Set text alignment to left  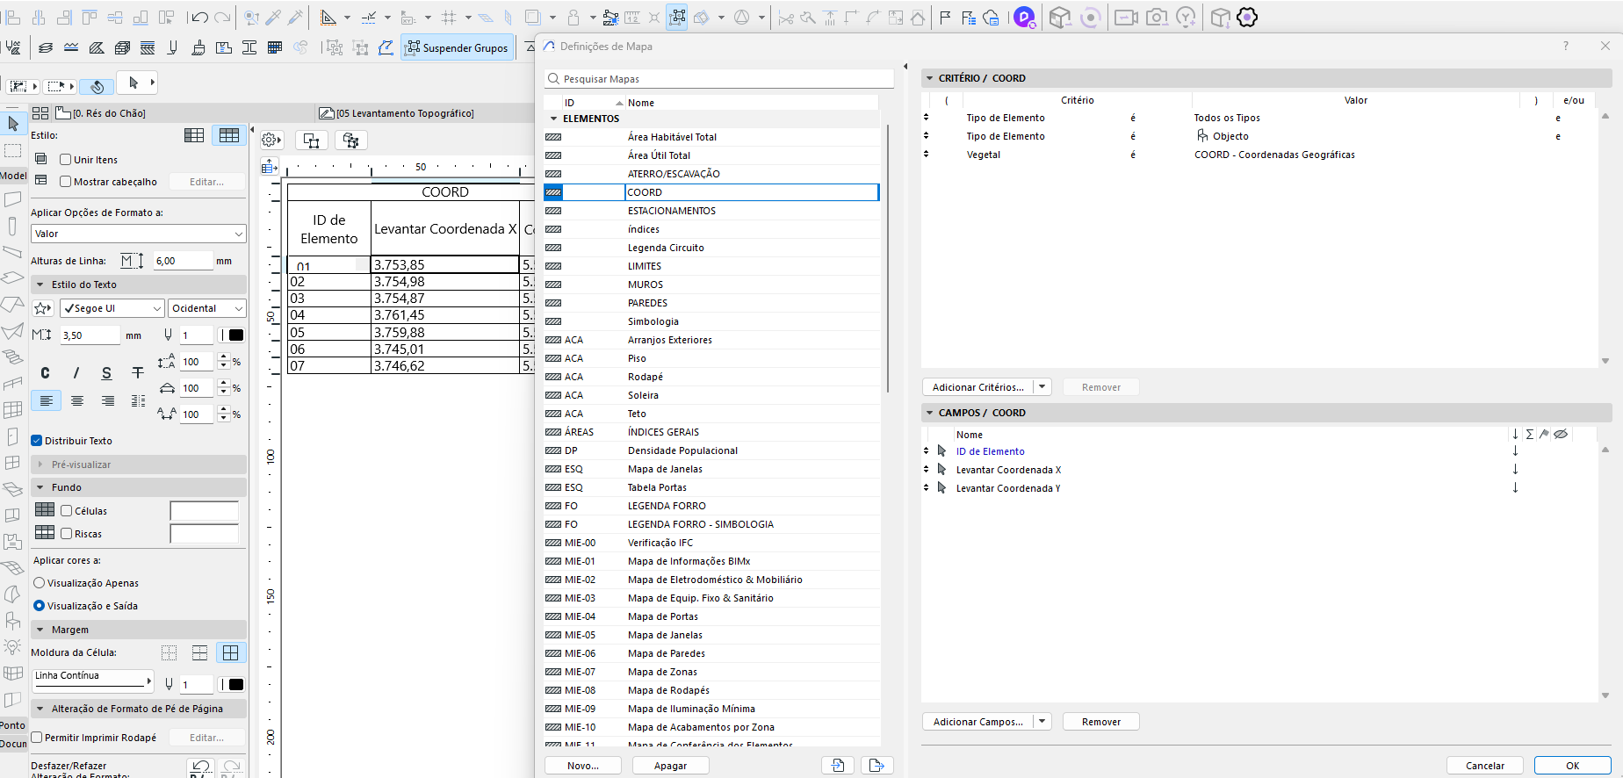point(47,400)
